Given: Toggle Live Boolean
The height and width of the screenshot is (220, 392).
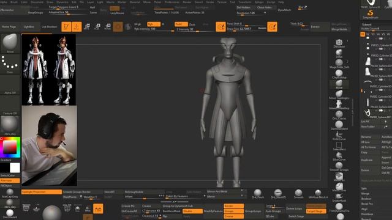Looking at the screenshot, I should pyautogui.click(x=49, y=27).
